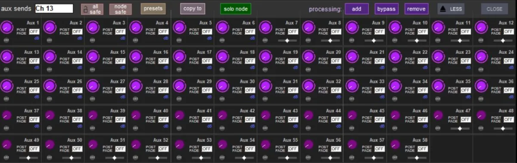
Task: Click the all safe button
Action: [92, 9]
